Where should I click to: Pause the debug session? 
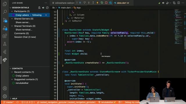click(x=80, y=3)
